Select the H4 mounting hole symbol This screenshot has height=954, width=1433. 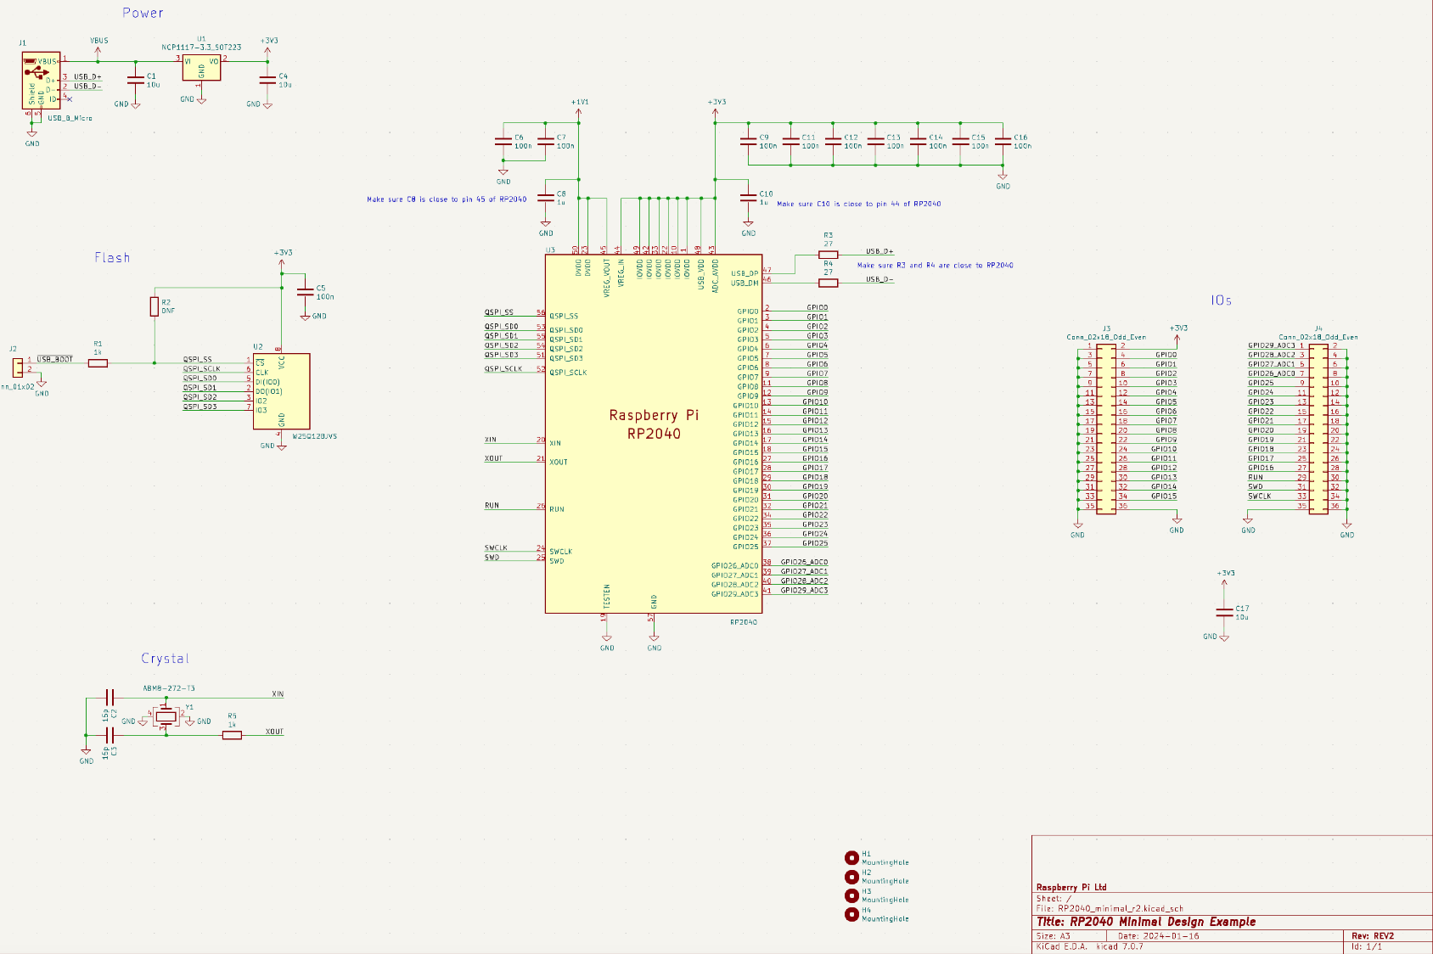(x=851, y=914)
